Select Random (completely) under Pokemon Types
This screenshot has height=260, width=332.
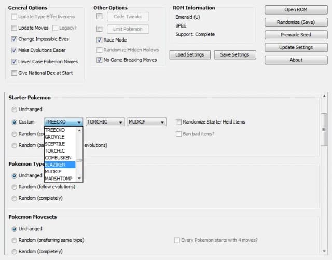[14, 198]
